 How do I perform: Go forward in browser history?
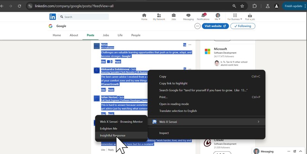11,6
